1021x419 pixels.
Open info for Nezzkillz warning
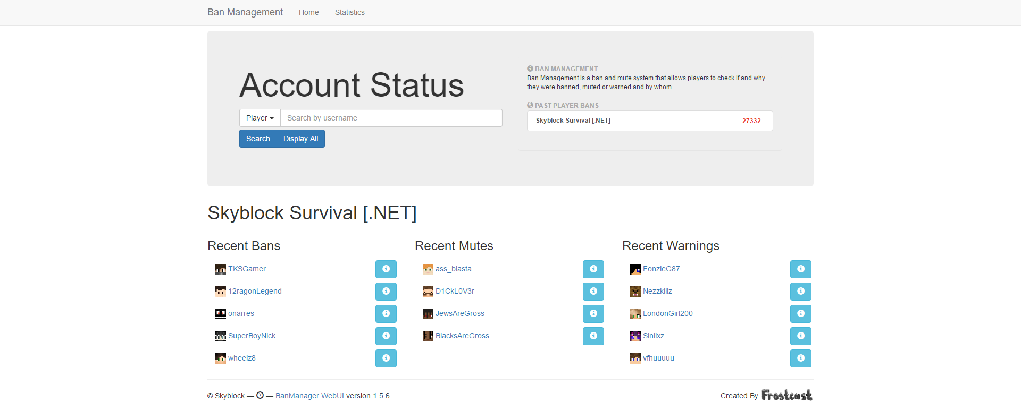click(x=801, y=292)
